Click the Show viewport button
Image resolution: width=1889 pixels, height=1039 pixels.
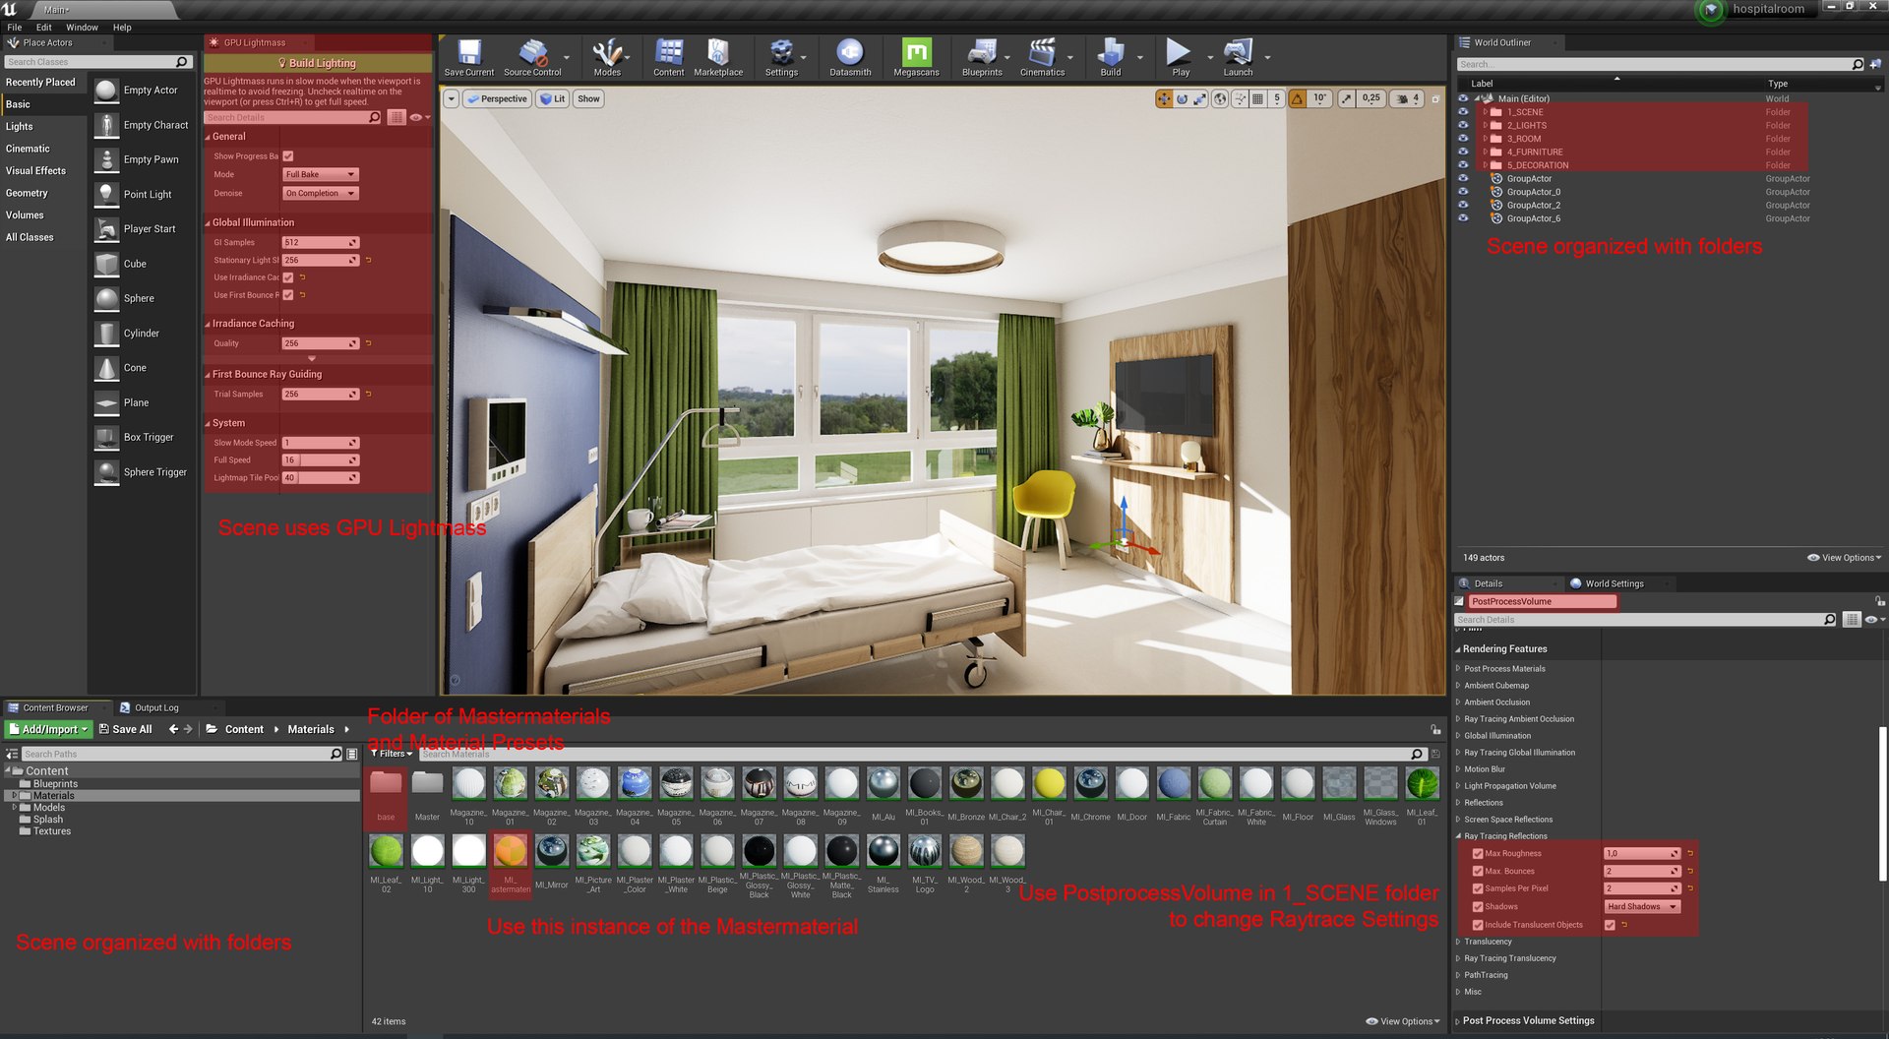click(588, 98)
